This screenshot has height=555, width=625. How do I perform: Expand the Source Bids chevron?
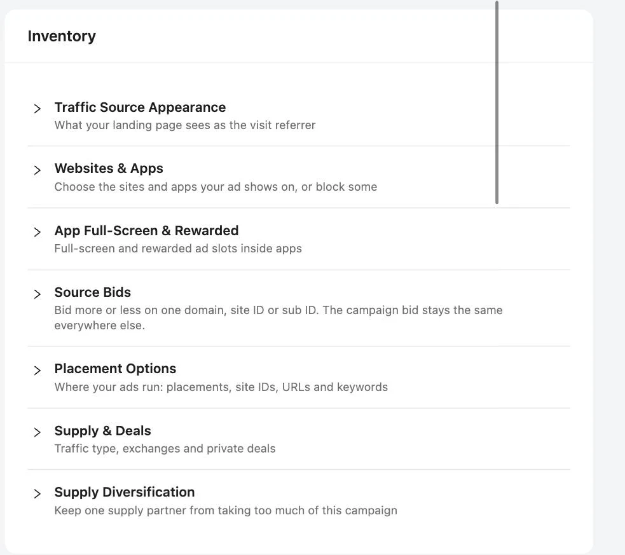click(37, 294)
